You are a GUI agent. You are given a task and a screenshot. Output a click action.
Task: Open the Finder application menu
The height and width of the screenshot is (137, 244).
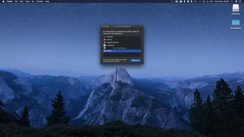(10, 2)
